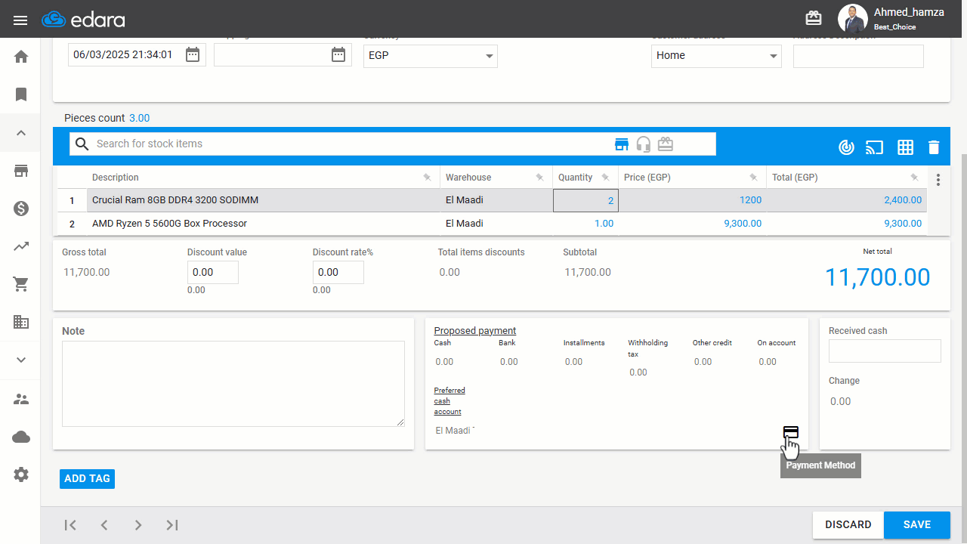
Task: Click the radar spiral icon in toolbar
Action: point(846,147)
